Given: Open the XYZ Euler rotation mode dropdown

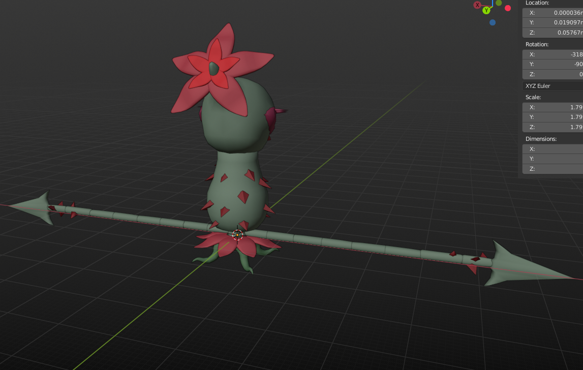Looking at the screenshot, I should point(553,86).
